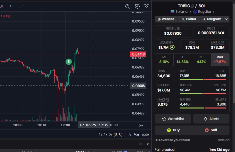Click the BUYS 17,915 count
This screenshot has height=152, width=235.
185,76
